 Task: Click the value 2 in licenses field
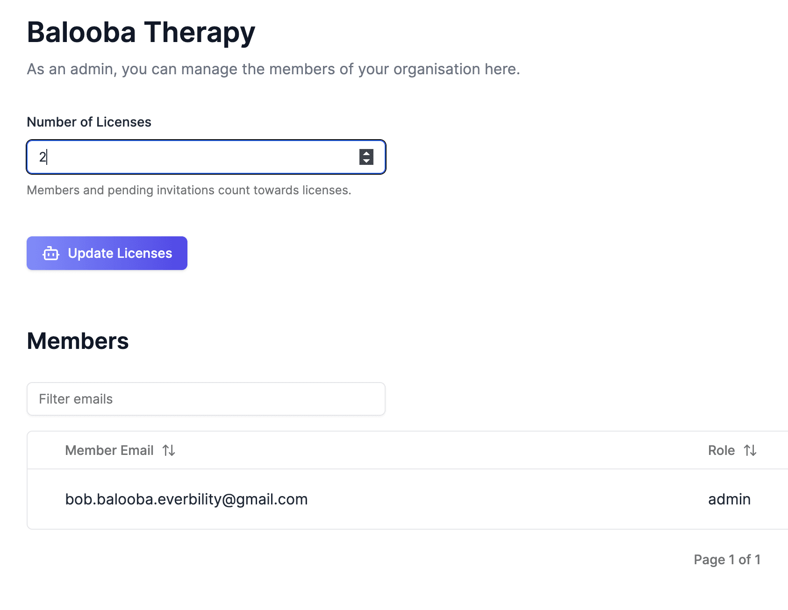(43, 157)
